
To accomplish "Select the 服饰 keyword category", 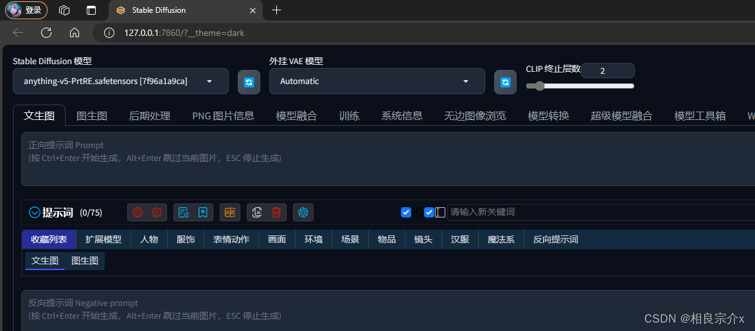I will point(186,239).
